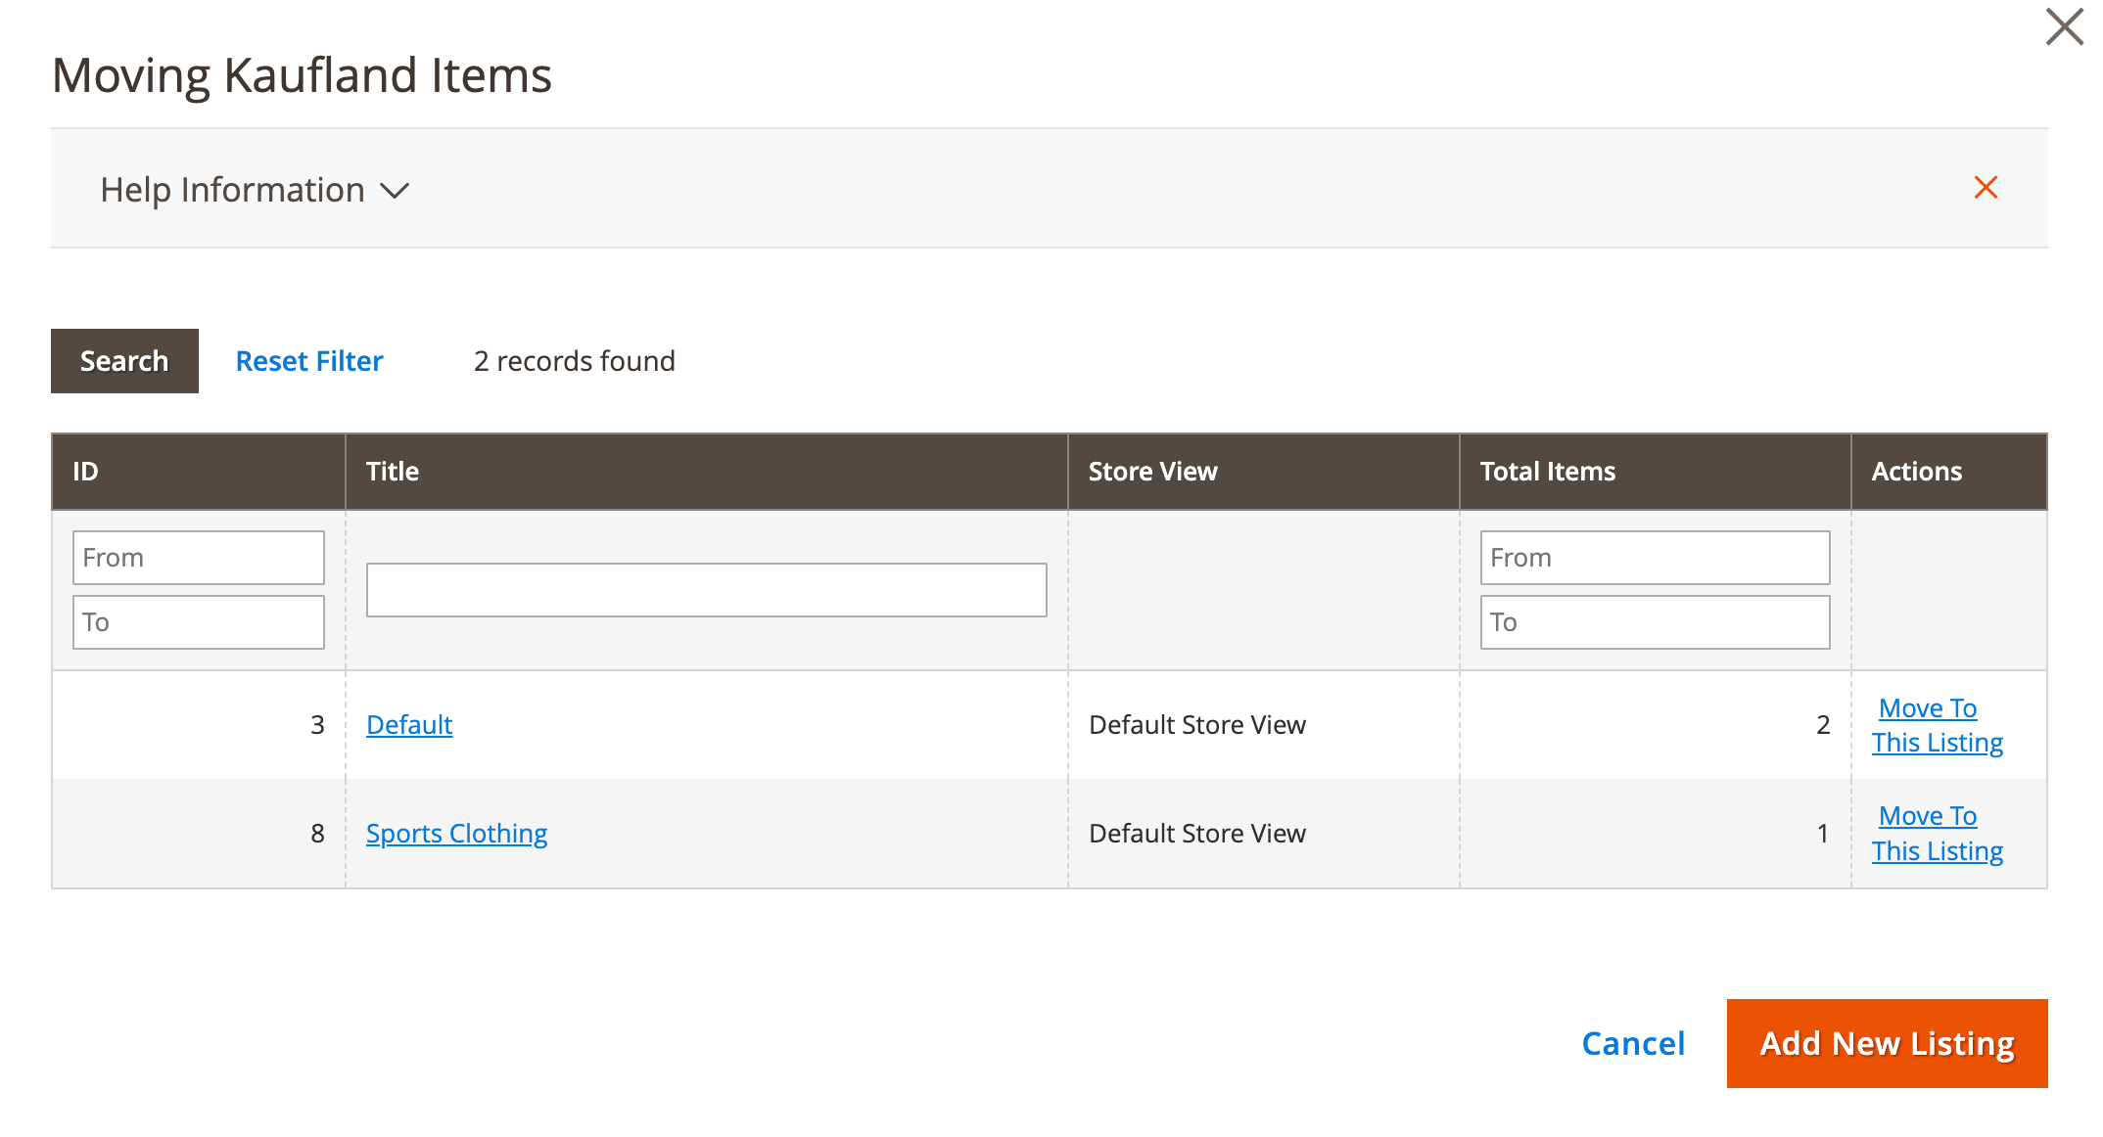Image resolution: width=2103 pixels, height=1137 pixels.
Task: Click the Cancel link
Action: (1633, 1043)
